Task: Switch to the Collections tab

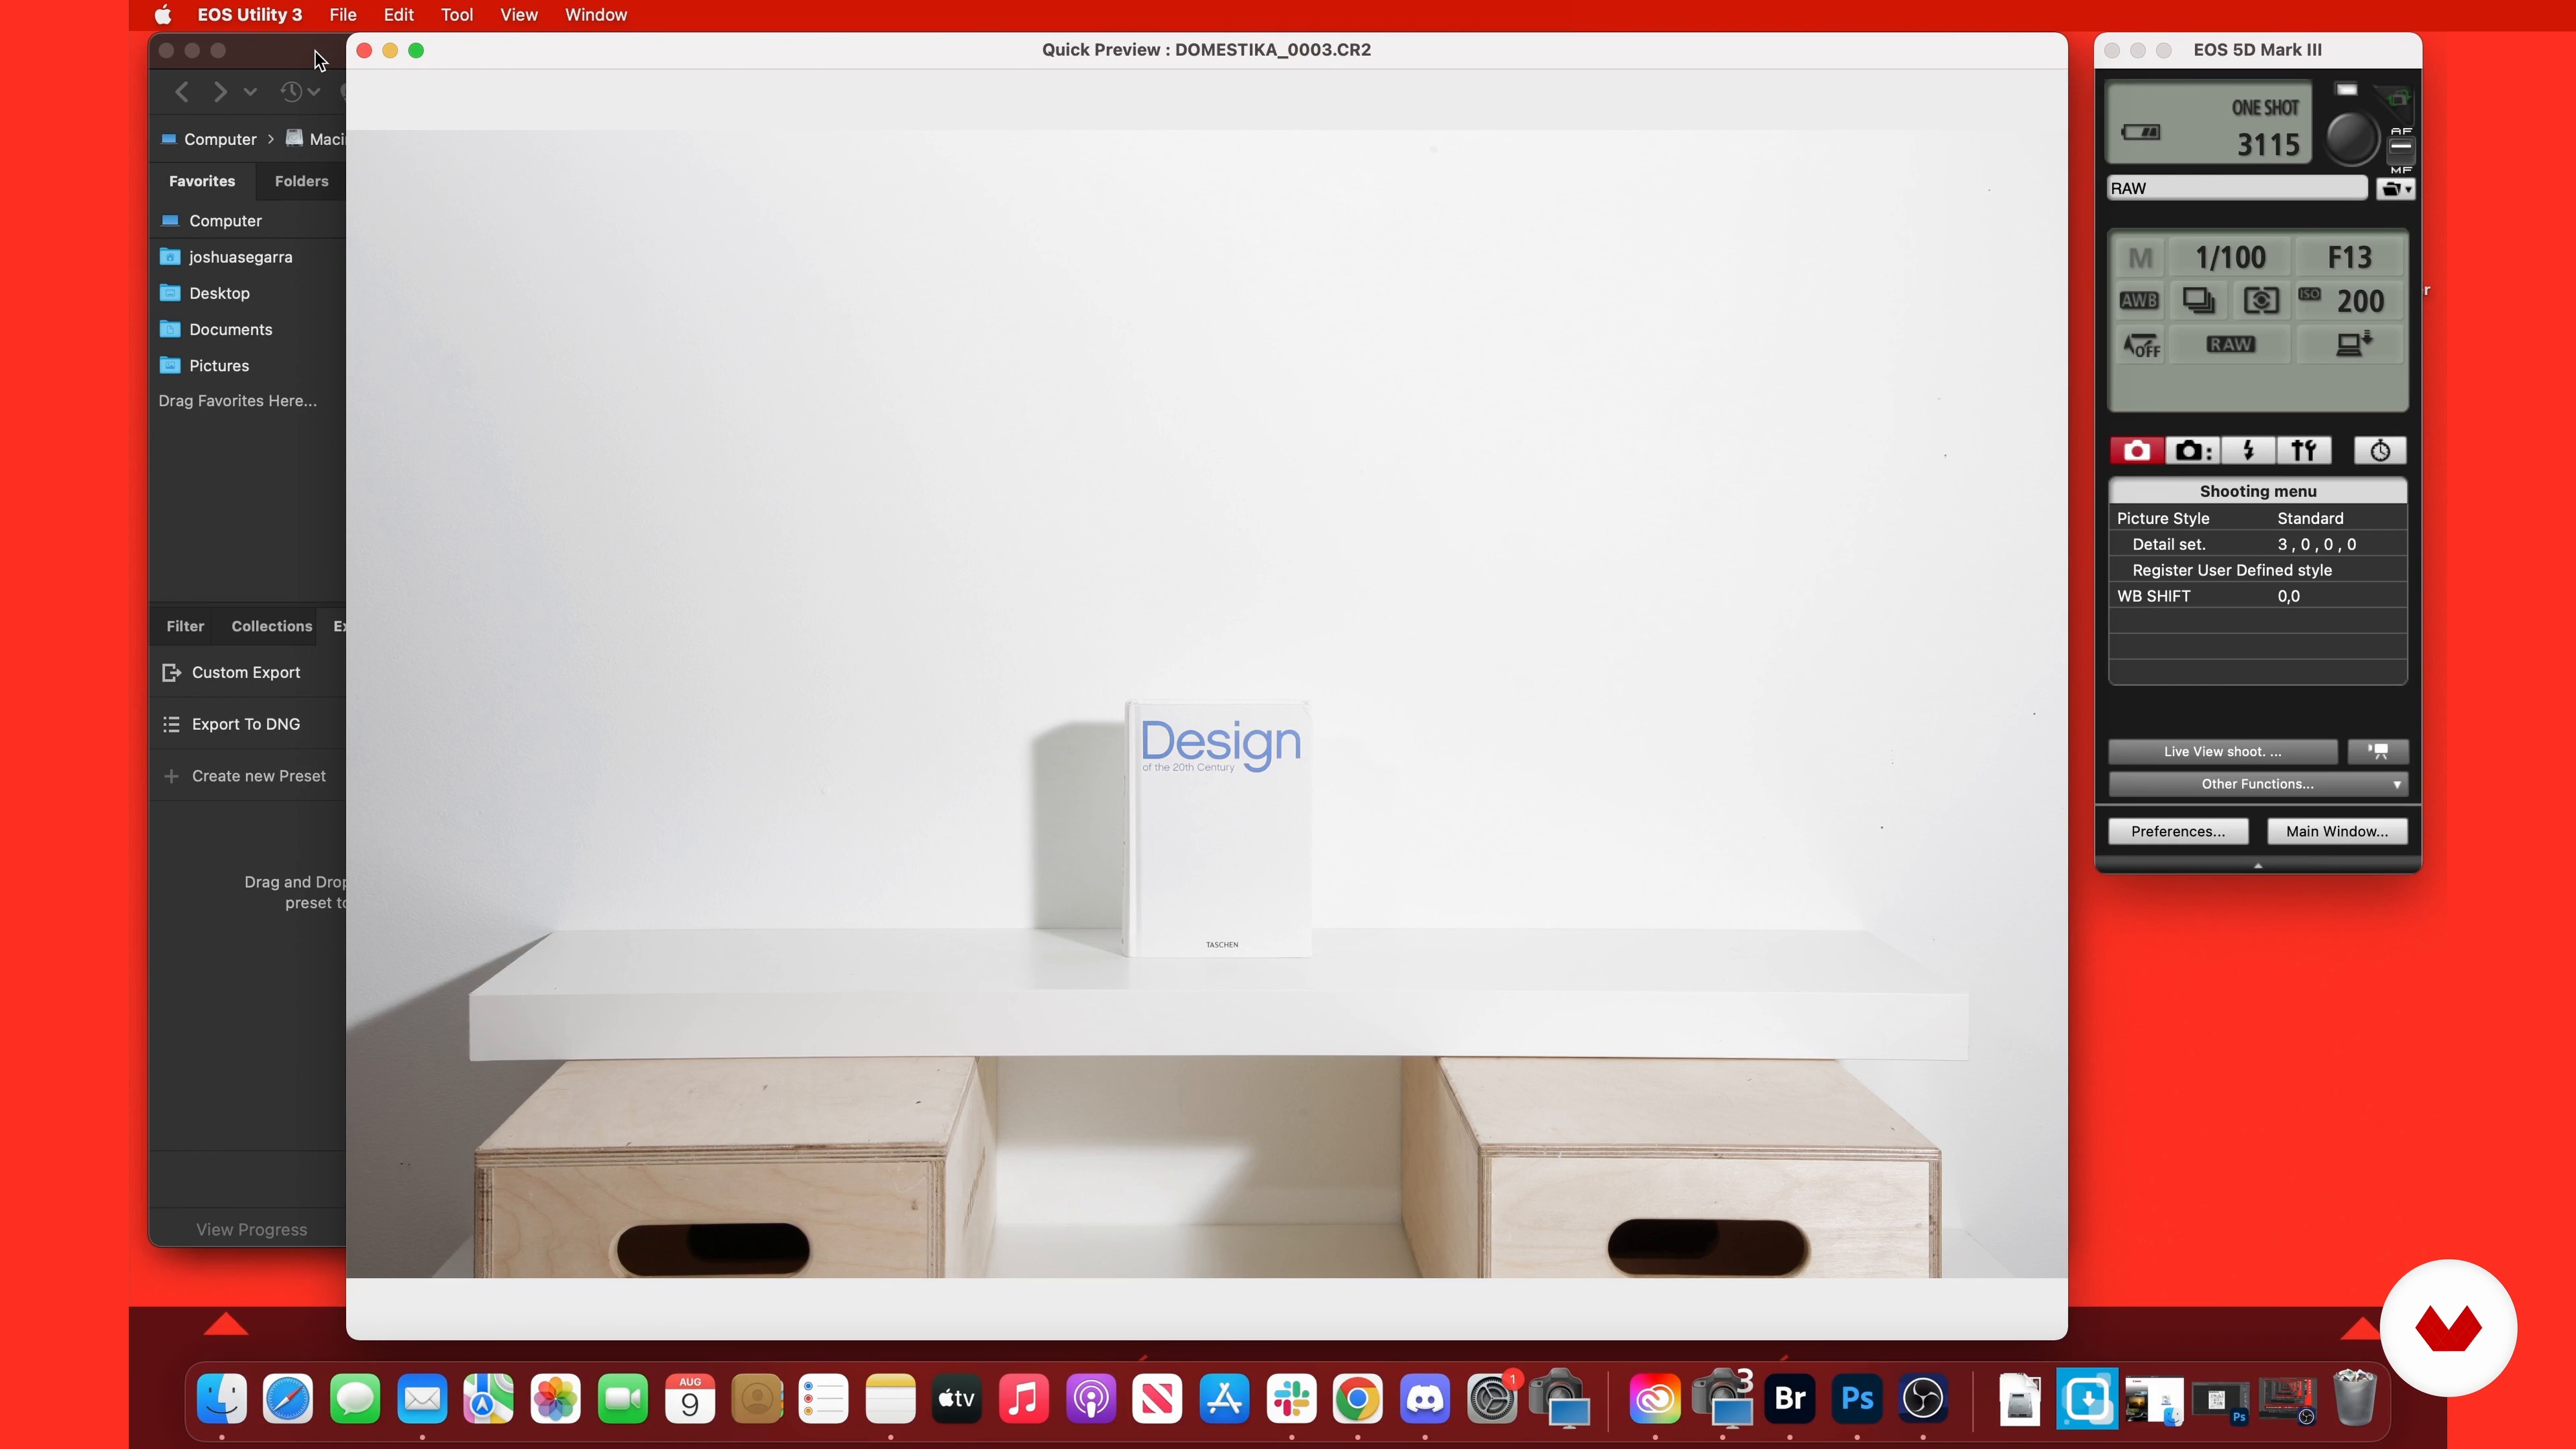Action: (272, 626)
